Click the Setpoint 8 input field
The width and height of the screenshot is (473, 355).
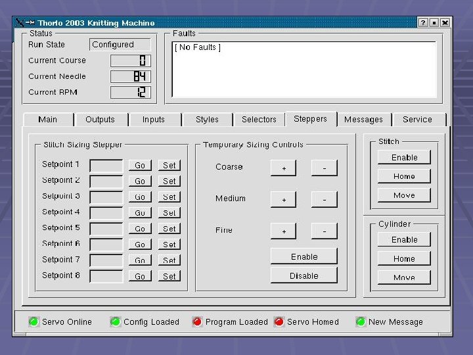tap(106, 277)
